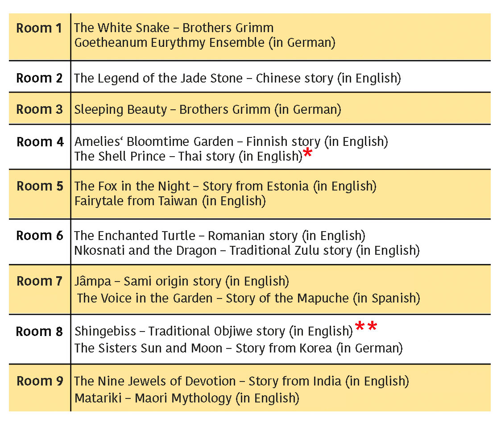Click The White Snake – Brothers Grimm entry
Image resolution: width=501 pixels, height=427 pixels.
(x=174, y=28)
